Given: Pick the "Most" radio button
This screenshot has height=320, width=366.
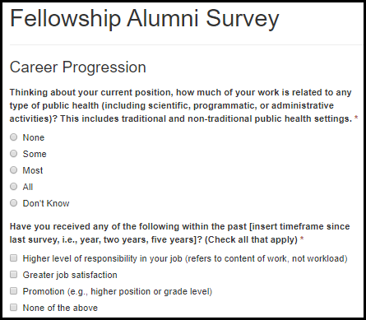Looking at the screenshot, I should [x=13, y=170].
